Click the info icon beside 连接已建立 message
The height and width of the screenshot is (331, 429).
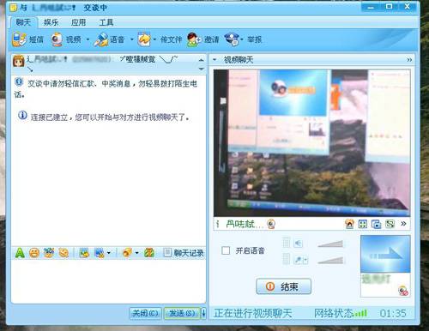pos(22,115)
